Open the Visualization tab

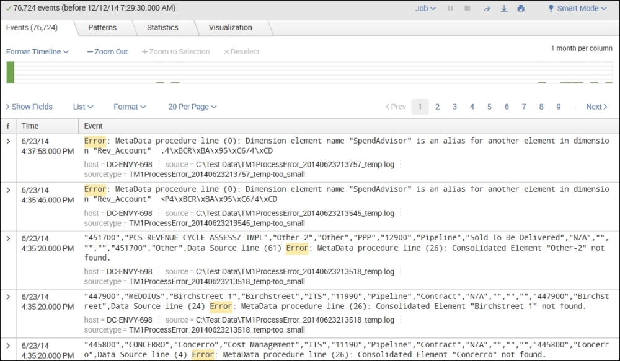pos(230,28)
